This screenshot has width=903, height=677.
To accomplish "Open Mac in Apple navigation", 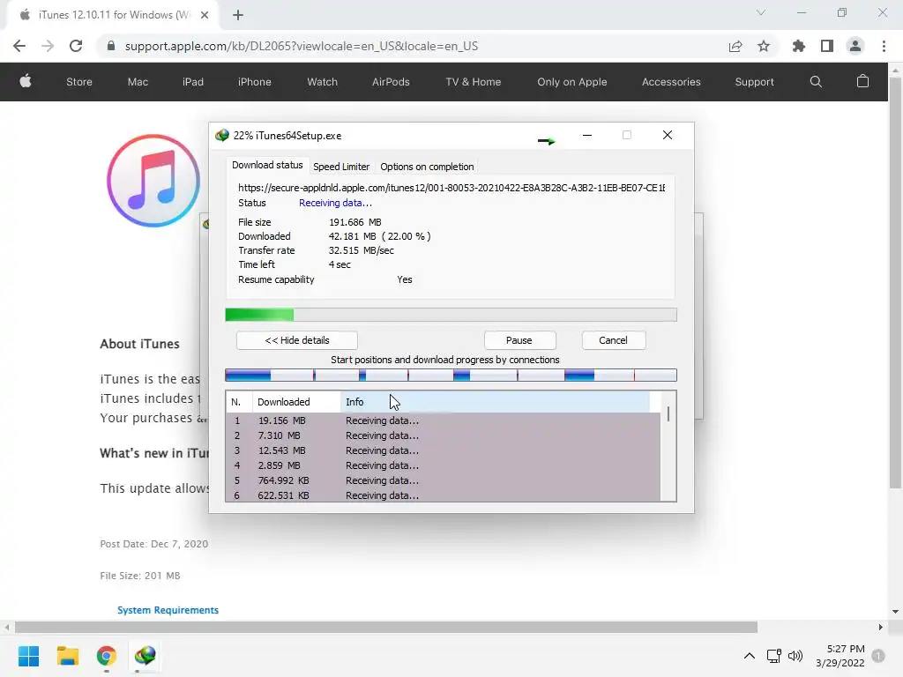I will [x=138, y=82].
